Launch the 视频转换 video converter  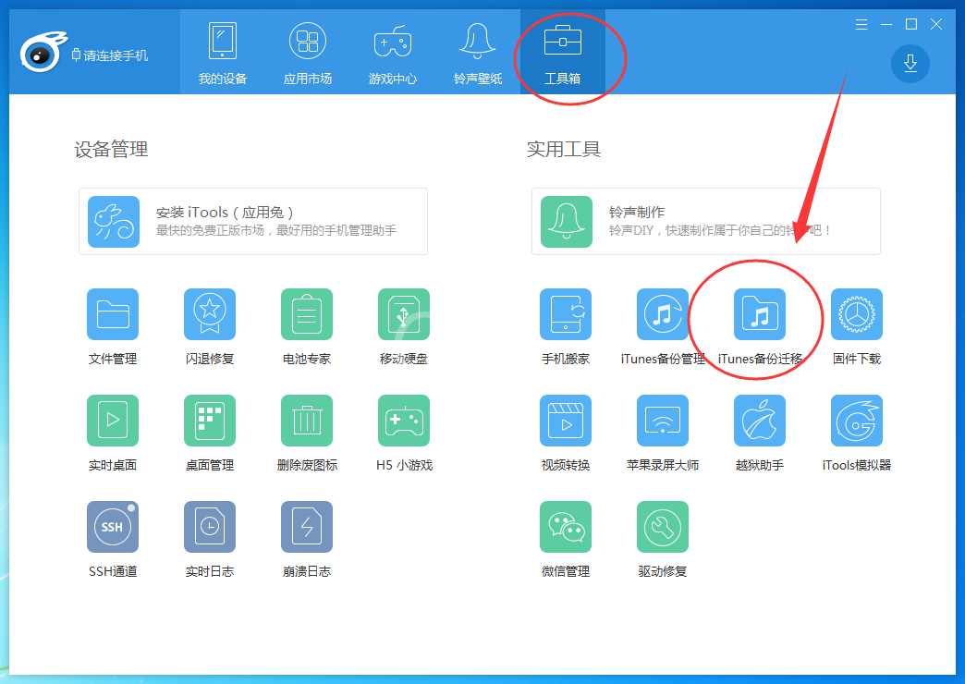point(566,421)
